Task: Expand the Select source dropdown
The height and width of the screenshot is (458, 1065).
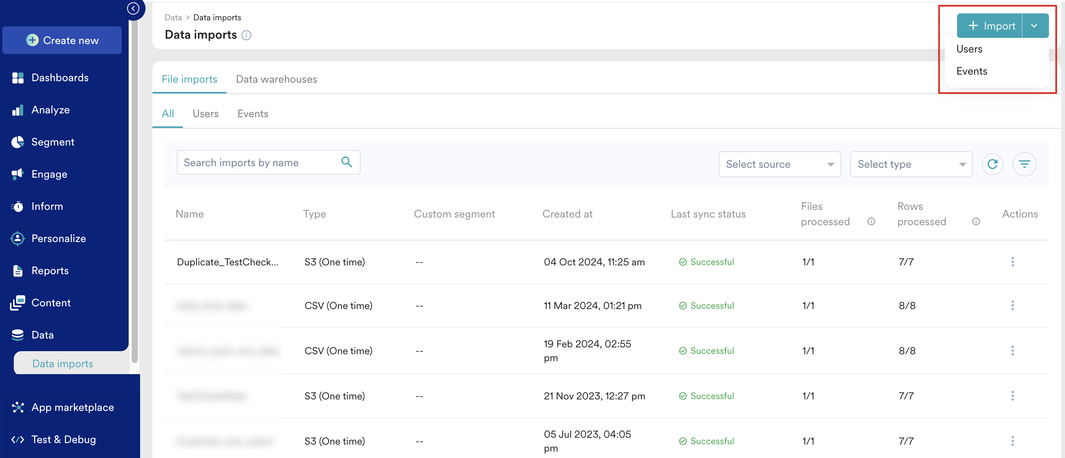Action: pyautogui.click(x=779, y=164)
